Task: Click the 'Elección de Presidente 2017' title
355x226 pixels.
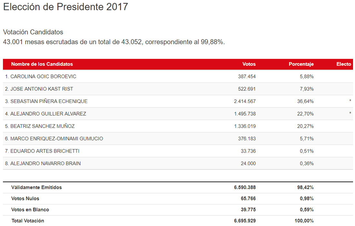Action: pos(66,7)
